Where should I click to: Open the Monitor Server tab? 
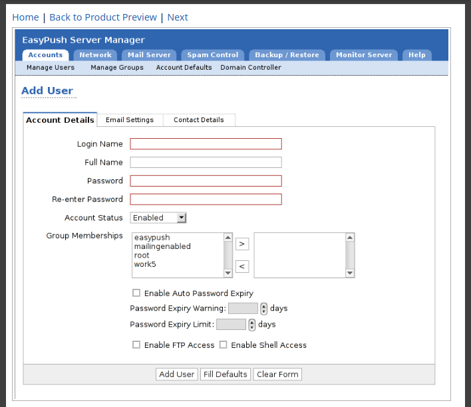pyautogui.click(x=364, y=55)
